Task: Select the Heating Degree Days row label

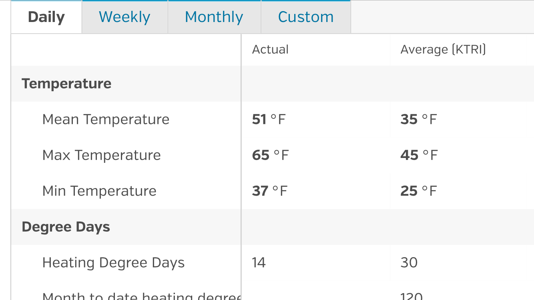Action: point(113,263)
